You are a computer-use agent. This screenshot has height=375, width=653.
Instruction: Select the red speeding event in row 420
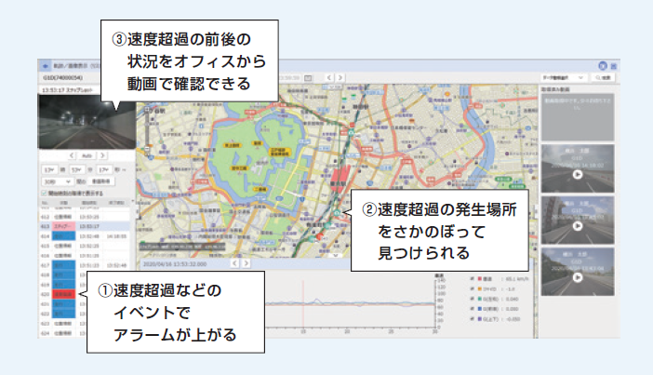tap(63, 294)
